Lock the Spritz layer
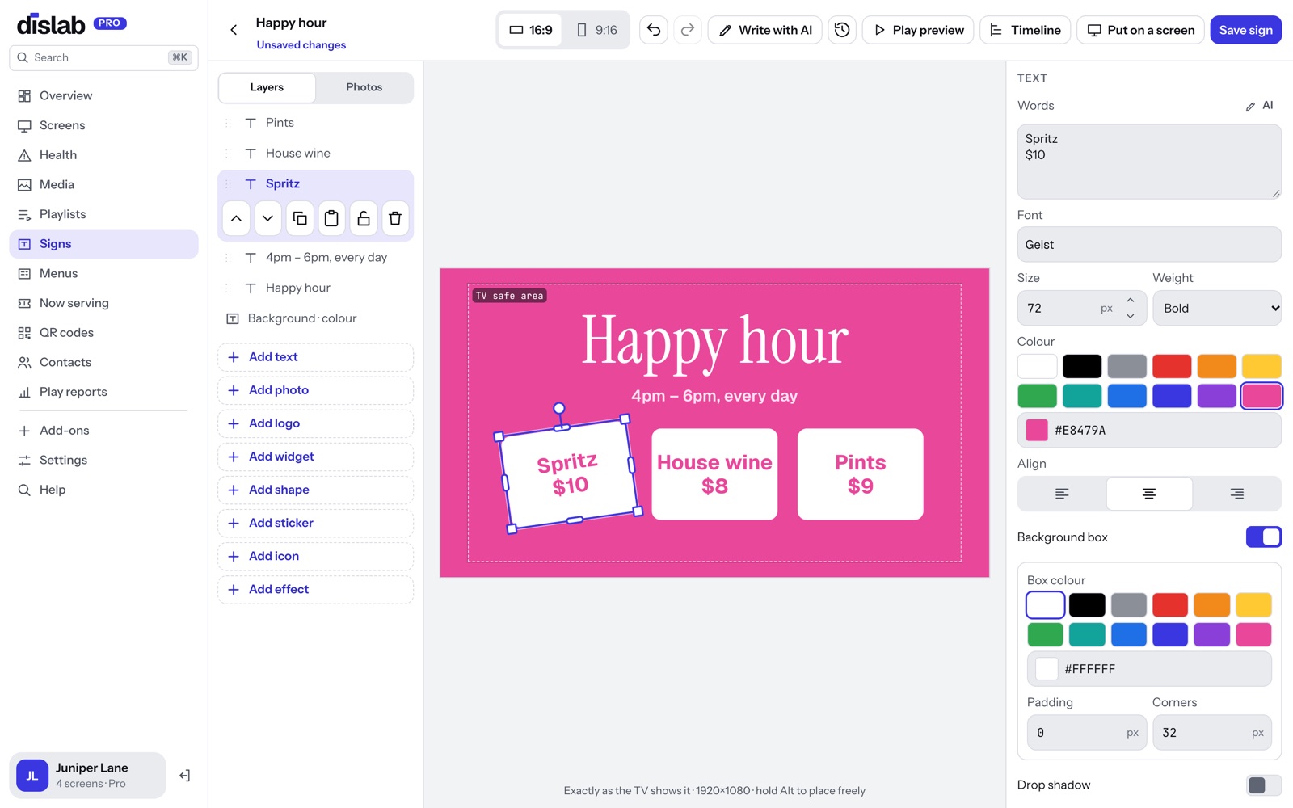 pyautogui.click(x=364, y=218)
